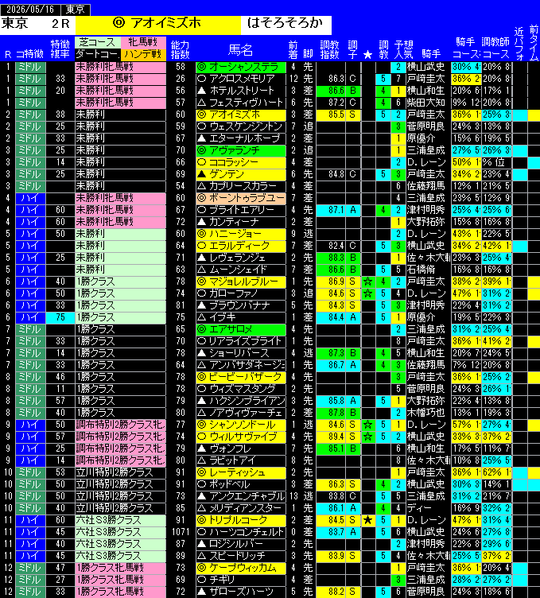Select horse フェスティヴハート
The width and height of the screenshot is (540, 598).
241,103
